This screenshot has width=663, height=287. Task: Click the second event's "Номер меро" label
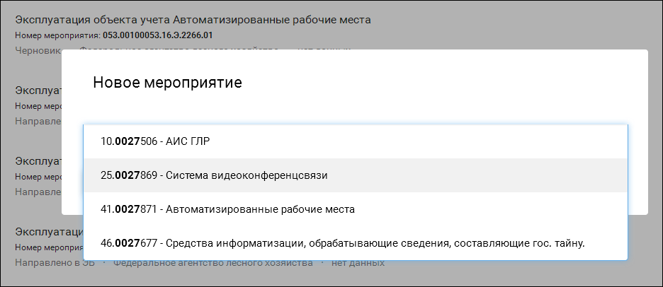38,106
